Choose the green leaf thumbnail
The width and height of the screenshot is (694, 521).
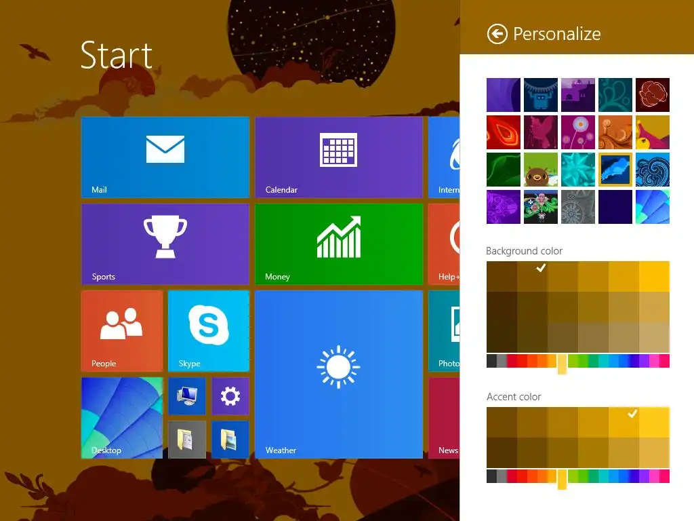[504, 170]
